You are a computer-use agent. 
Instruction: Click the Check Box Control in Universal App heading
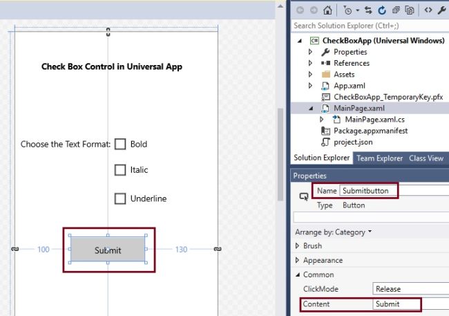click(x=112, y=66)
